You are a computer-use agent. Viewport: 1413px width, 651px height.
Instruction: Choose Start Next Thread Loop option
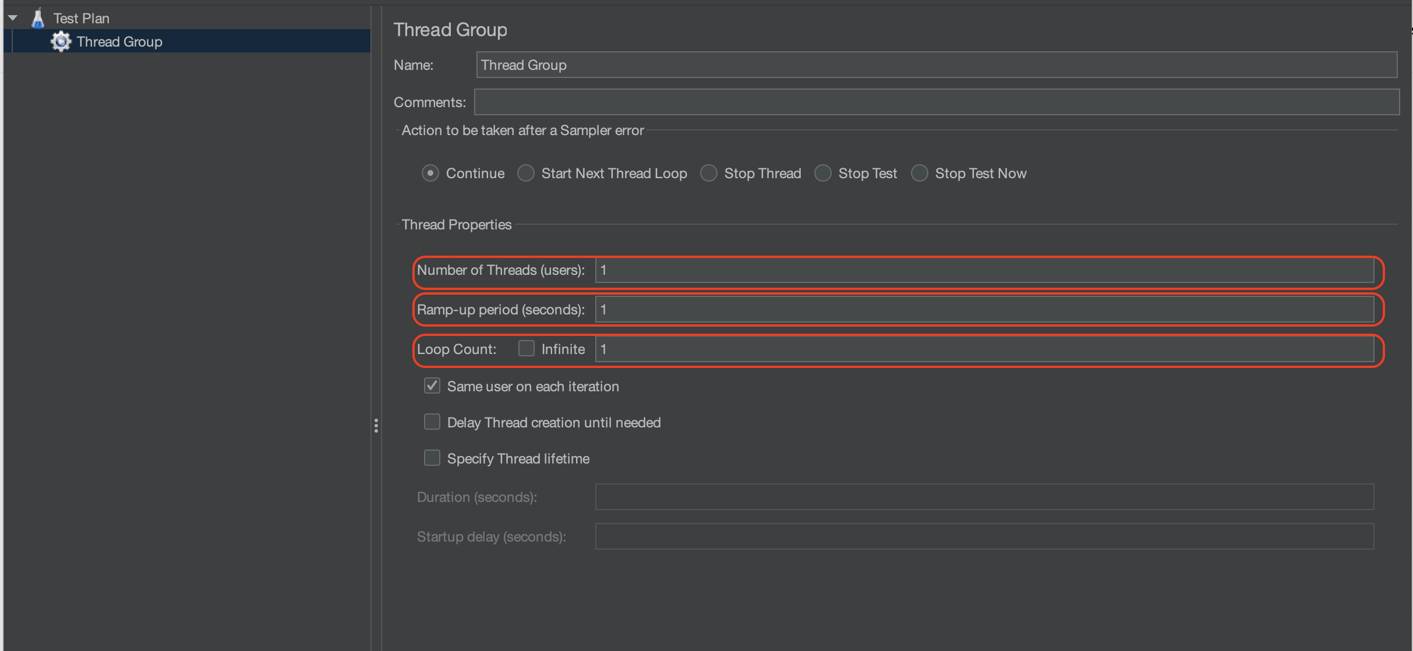[526, 174]
